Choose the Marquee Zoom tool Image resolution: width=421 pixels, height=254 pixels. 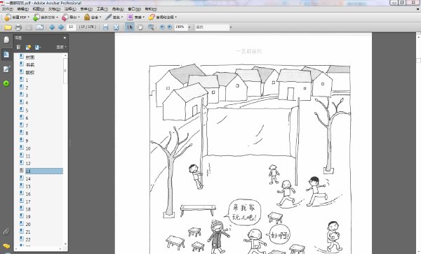151,27
